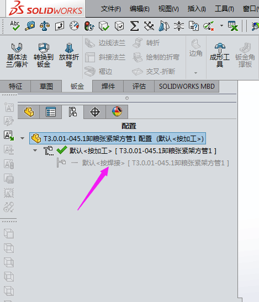Click the 成形工具 forming tool button
This screenshot has width=259, height=302.
pos(220,55)
